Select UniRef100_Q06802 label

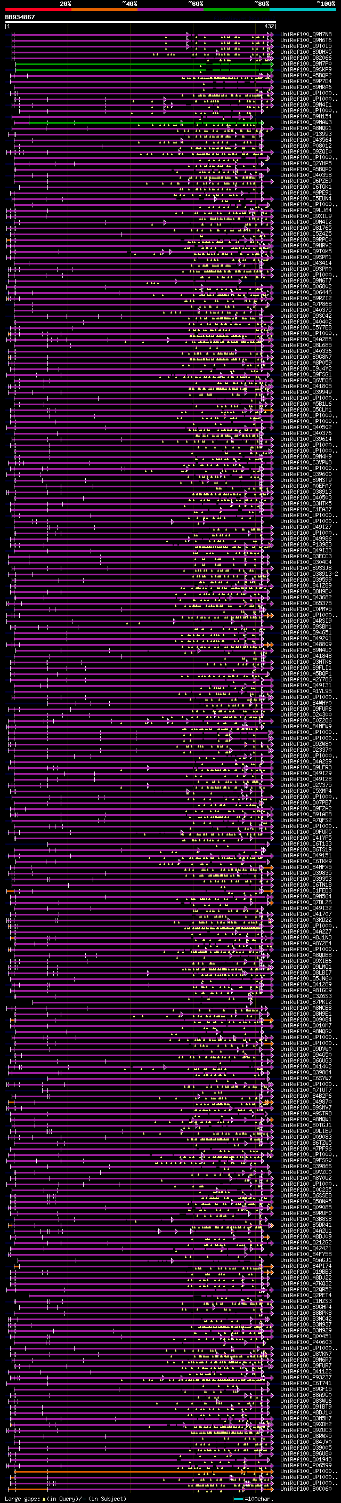coord(306,286)
